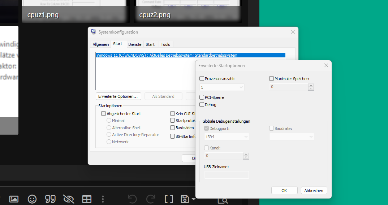Tick the Debug checkbox
This screenshot has width=388, height=205.
coord(202,105)
